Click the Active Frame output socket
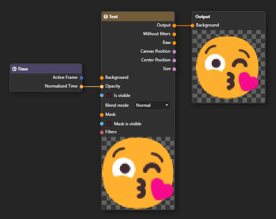Image resolution: width=276 pixels, height=219 pixels. coord(81,78)
